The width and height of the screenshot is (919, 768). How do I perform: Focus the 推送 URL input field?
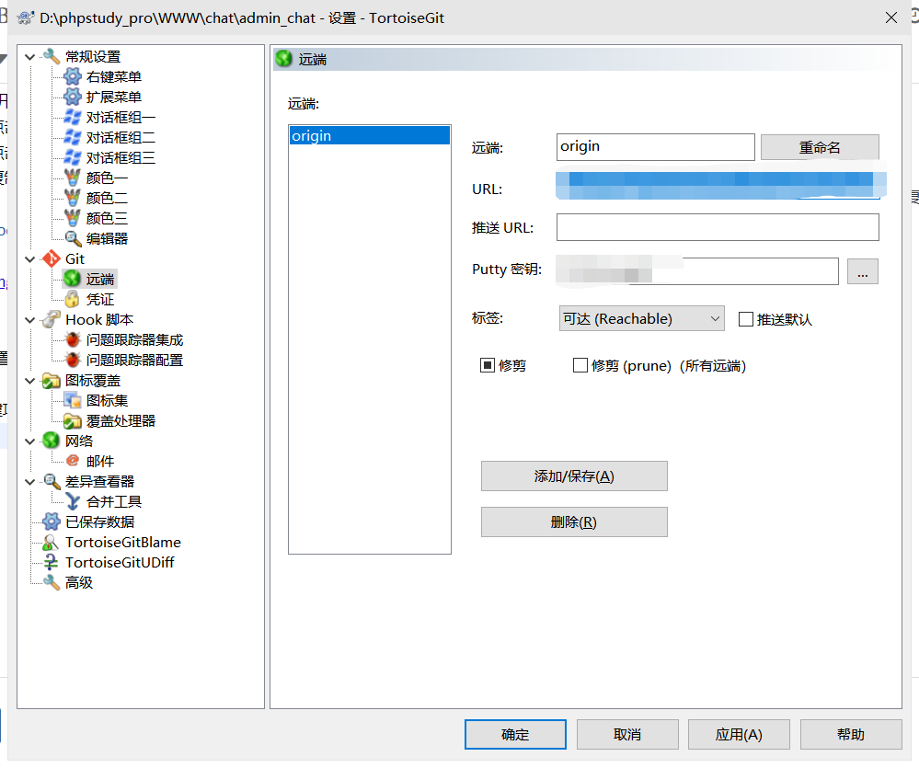(x=718, y=227)
